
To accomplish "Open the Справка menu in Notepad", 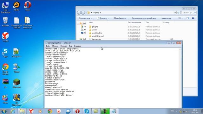I will pyautogui.click(x=77, y=46).
